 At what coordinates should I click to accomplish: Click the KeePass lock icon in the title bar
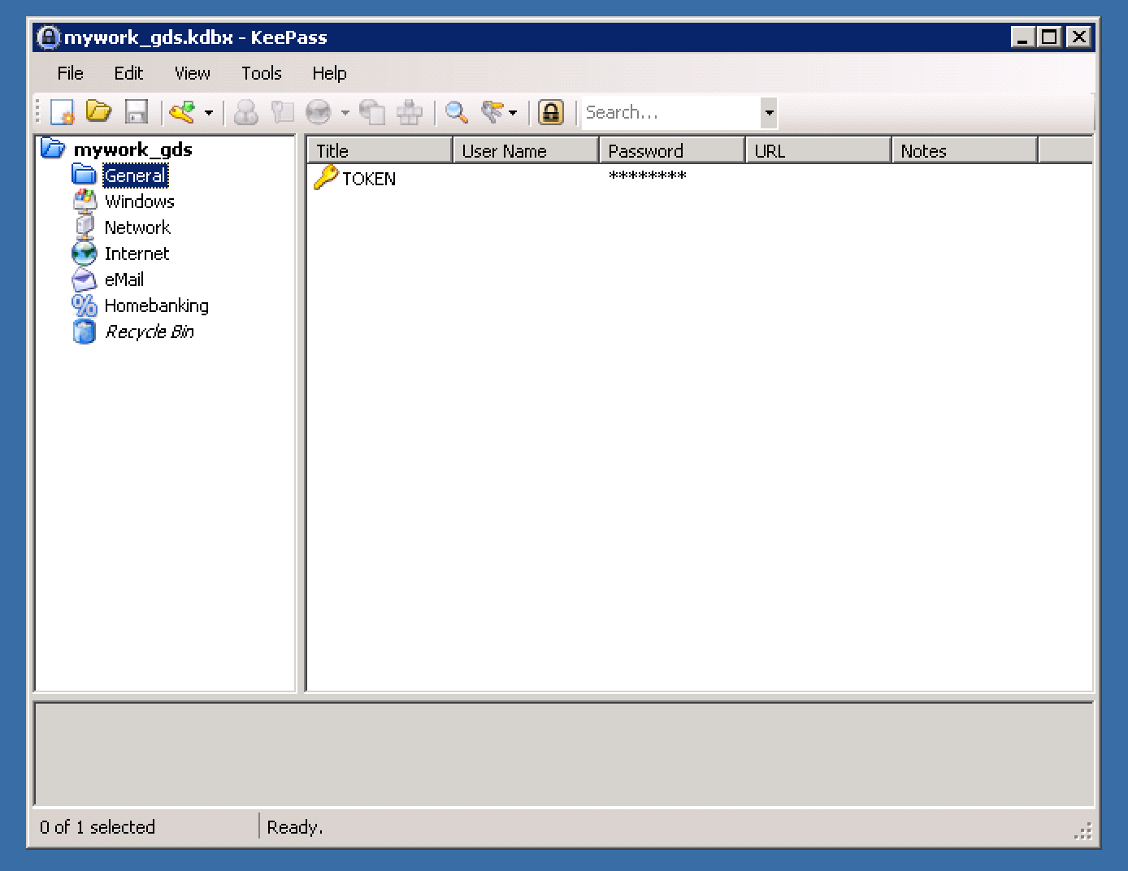pyautogui.click(x=49, y=37)
